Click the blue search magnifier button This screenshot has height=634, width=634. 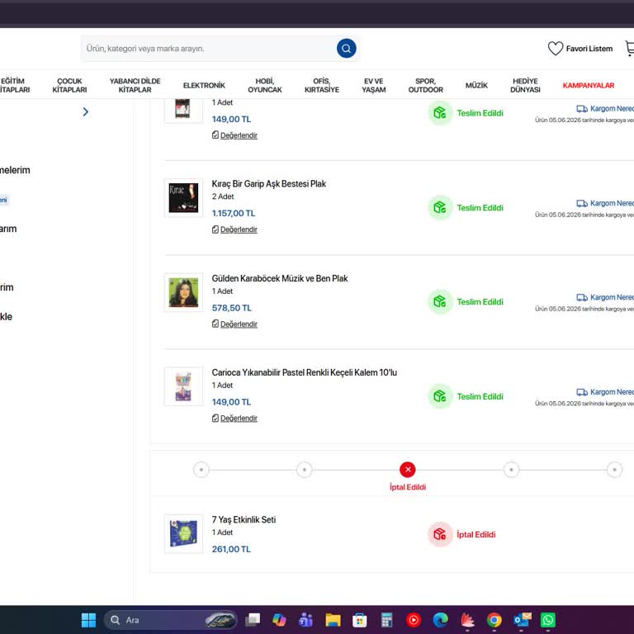[346, 49]
